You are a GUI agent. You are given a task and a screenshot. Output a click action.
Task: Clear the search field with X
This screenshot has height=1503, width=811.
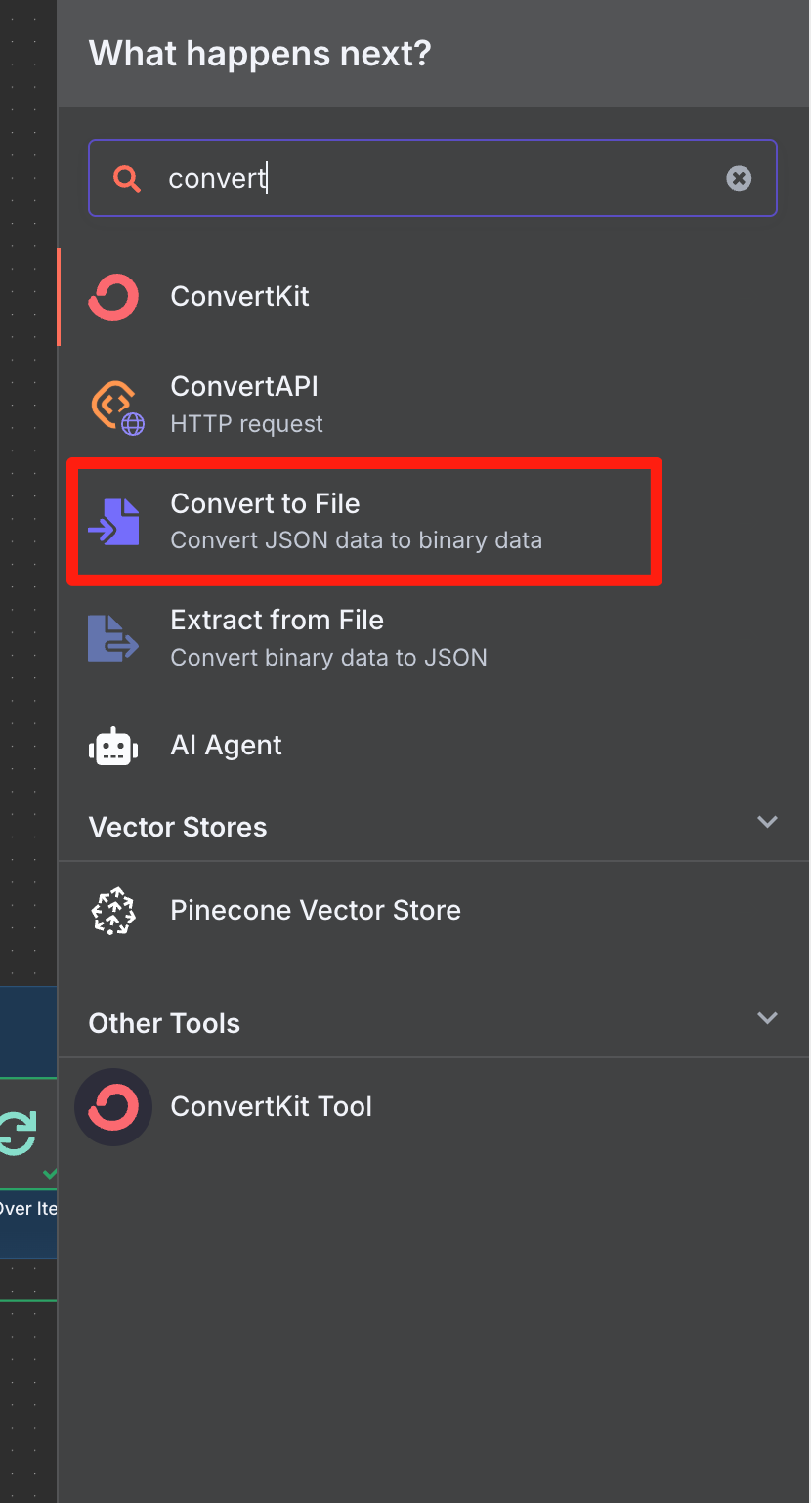click(x=739, y=178)
